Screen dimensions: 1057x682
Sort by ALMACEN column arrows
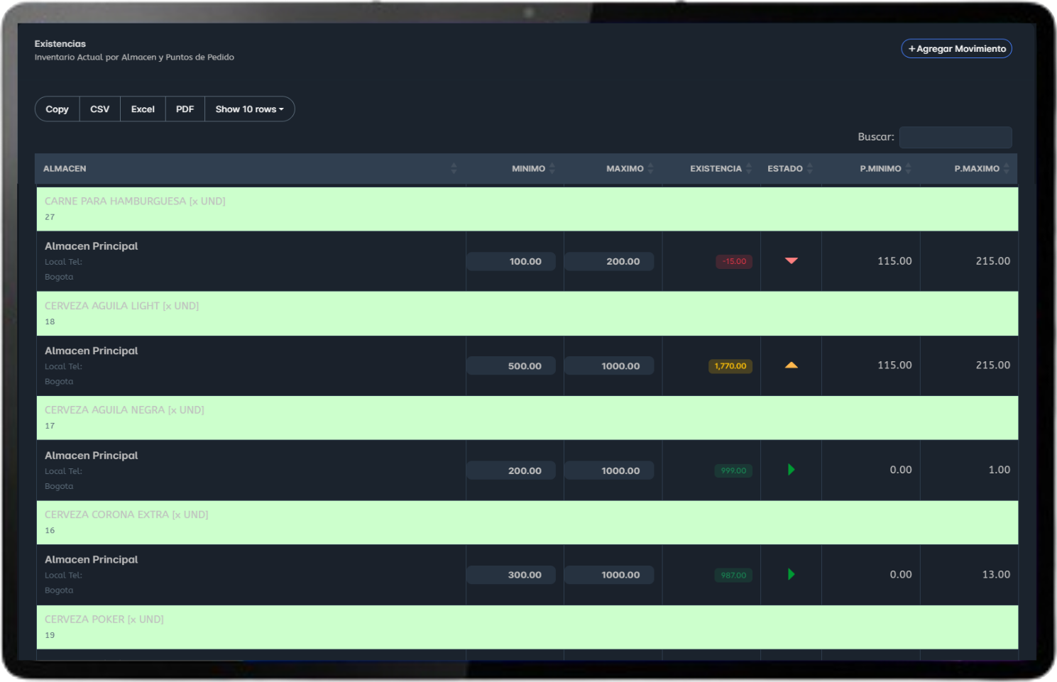[454, 168]
